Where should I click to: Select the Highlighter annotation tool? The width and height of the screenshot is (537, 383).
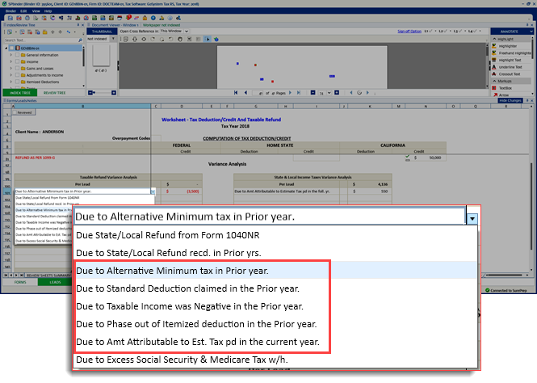pyautogui.click(x=509, y=45)
